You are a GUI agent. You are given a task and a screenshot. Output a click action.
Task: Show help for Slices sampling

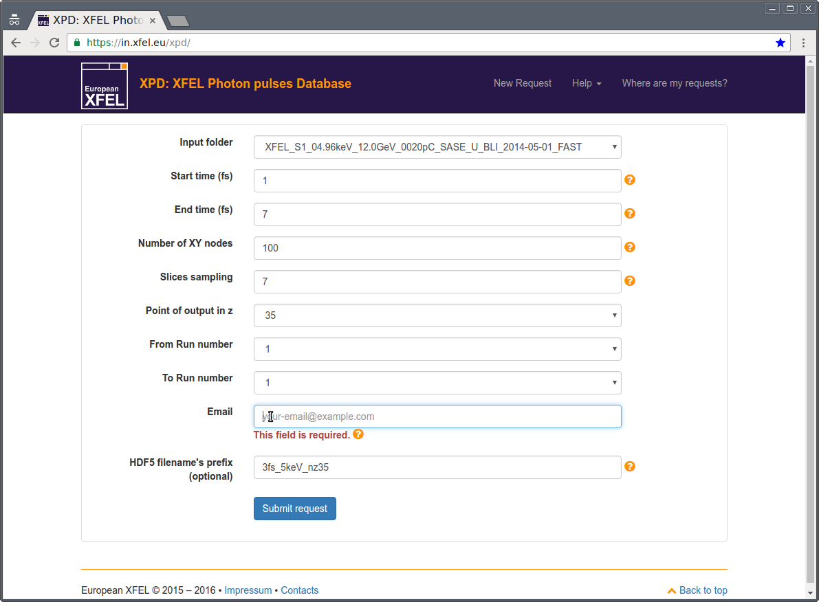tap(630, 281)
